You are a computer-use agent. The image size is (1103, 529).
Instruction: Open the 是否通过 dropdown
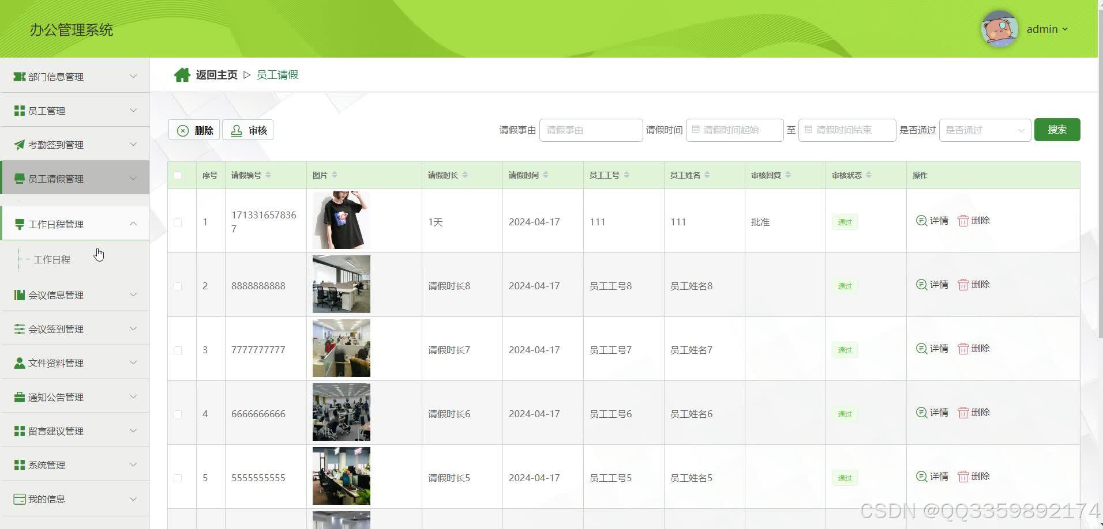(x=984, y=130)
